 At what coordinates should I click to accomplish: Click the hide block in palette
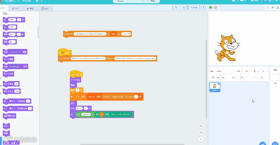(x=6, y=133)
